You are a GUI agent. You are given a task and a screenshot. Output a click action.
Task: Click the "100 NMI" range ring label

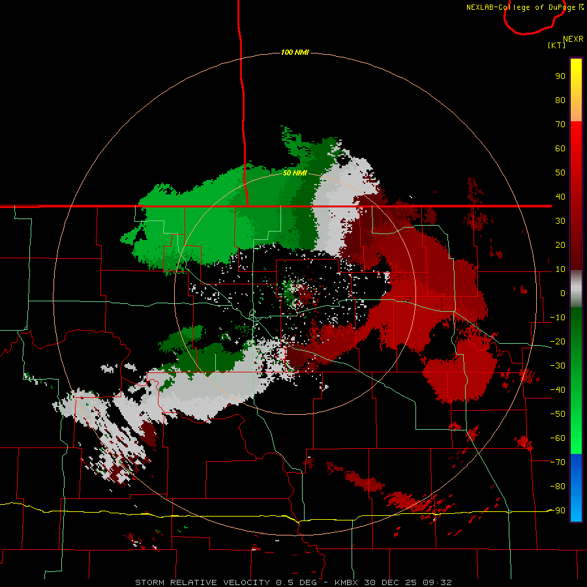click(295, 52)
